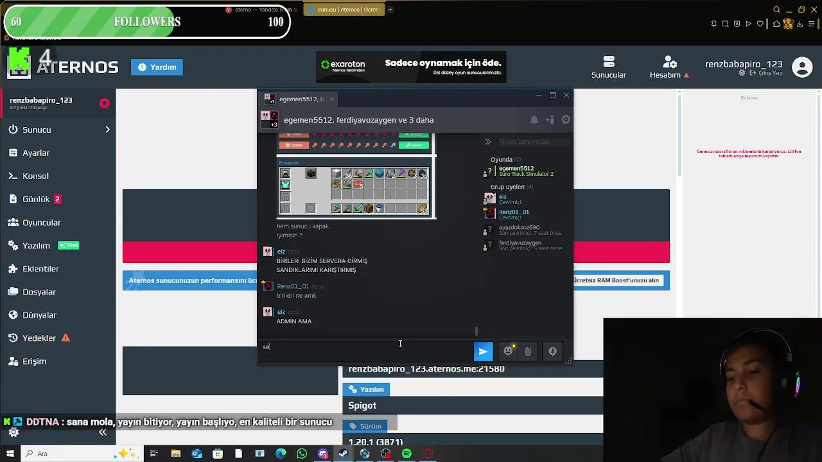Open Spotify from the taskbar
The image size is (822, 462).
[407, 454]
